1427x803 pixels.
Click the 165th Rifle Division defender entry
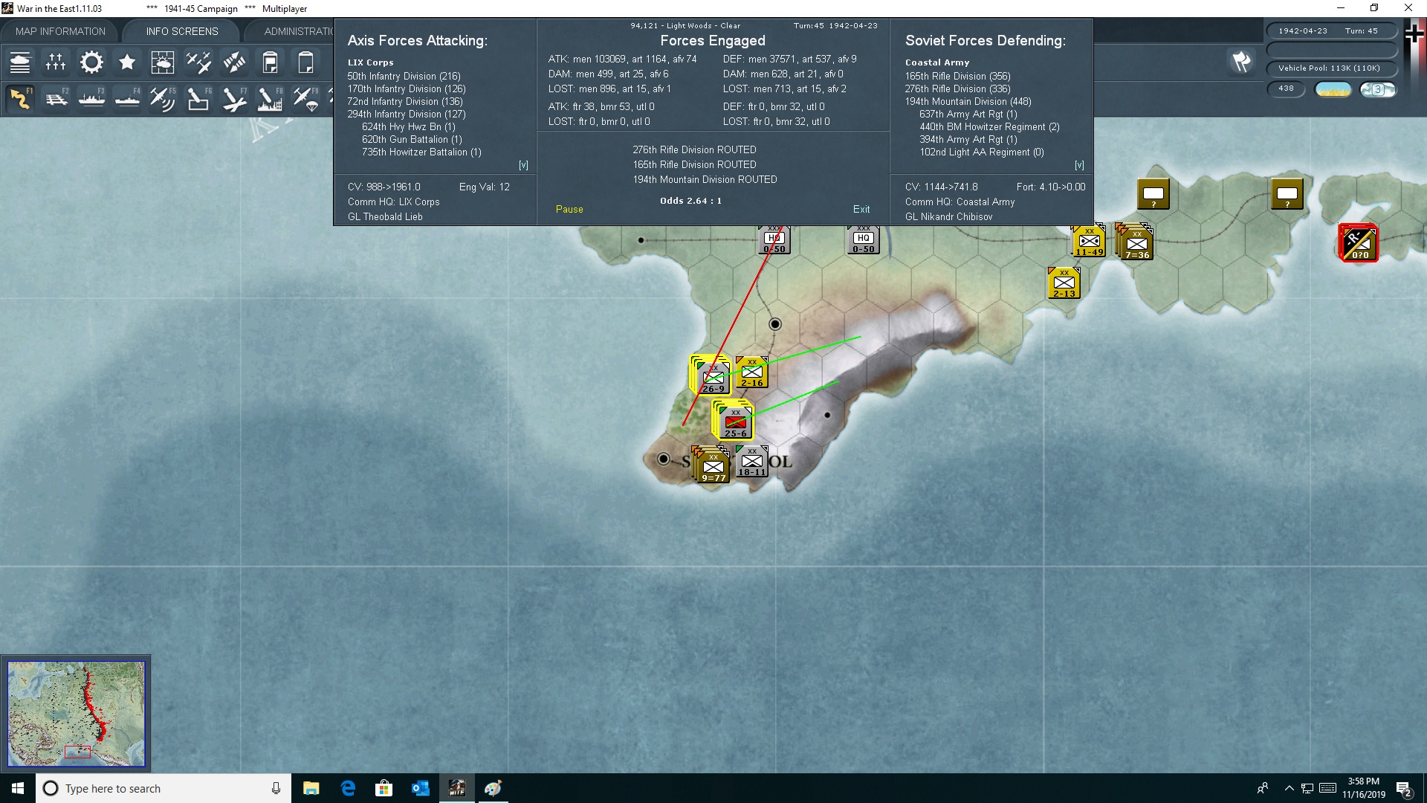click(957, 76)
